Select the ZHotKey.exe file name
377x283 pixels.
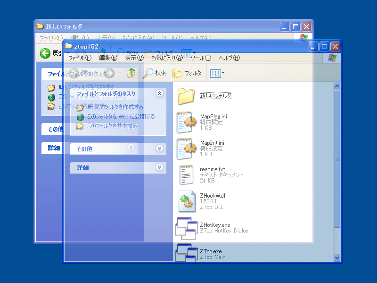[x=215, y=225]
